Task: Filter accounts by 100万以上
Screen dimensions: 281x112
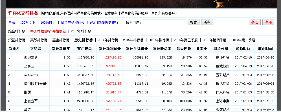Action: (x=48, y=23)
